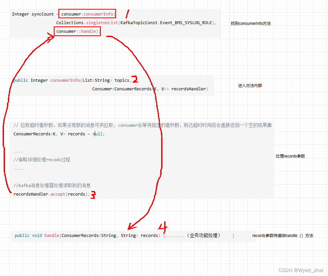Screen dimensions: 328x276
Task: Click the "Collections.singletonList" method call
Action: pyautogui.click(x=87, y=23)
